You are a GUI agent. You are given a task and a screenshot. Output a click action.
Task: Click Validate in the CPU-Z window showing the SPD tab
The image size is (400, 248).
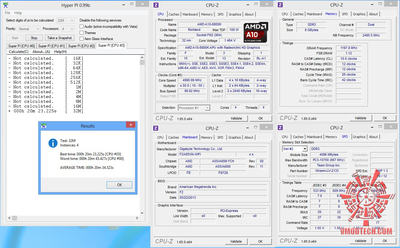click(360, 241)
